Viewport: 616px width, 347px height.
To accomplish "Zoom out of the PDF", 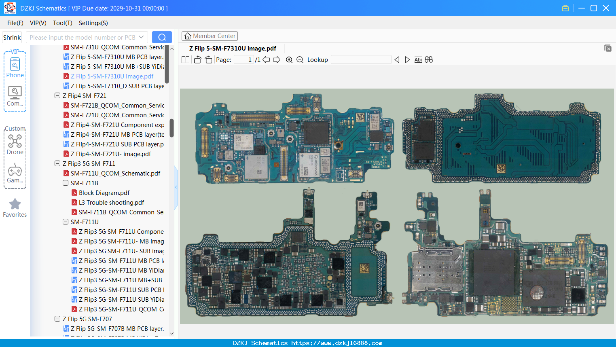I will [x=300, y=60].
